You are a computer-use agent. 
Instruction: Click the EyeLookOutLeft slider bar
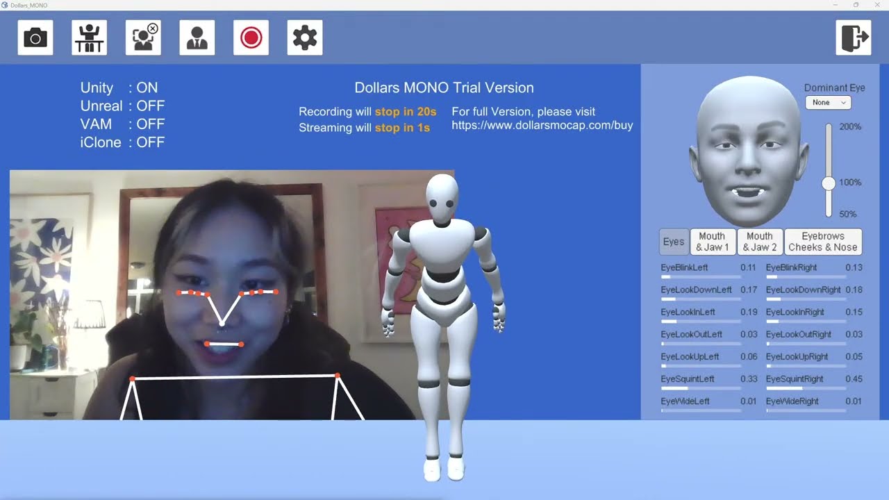pyautogui.click(x=701, y=343)
